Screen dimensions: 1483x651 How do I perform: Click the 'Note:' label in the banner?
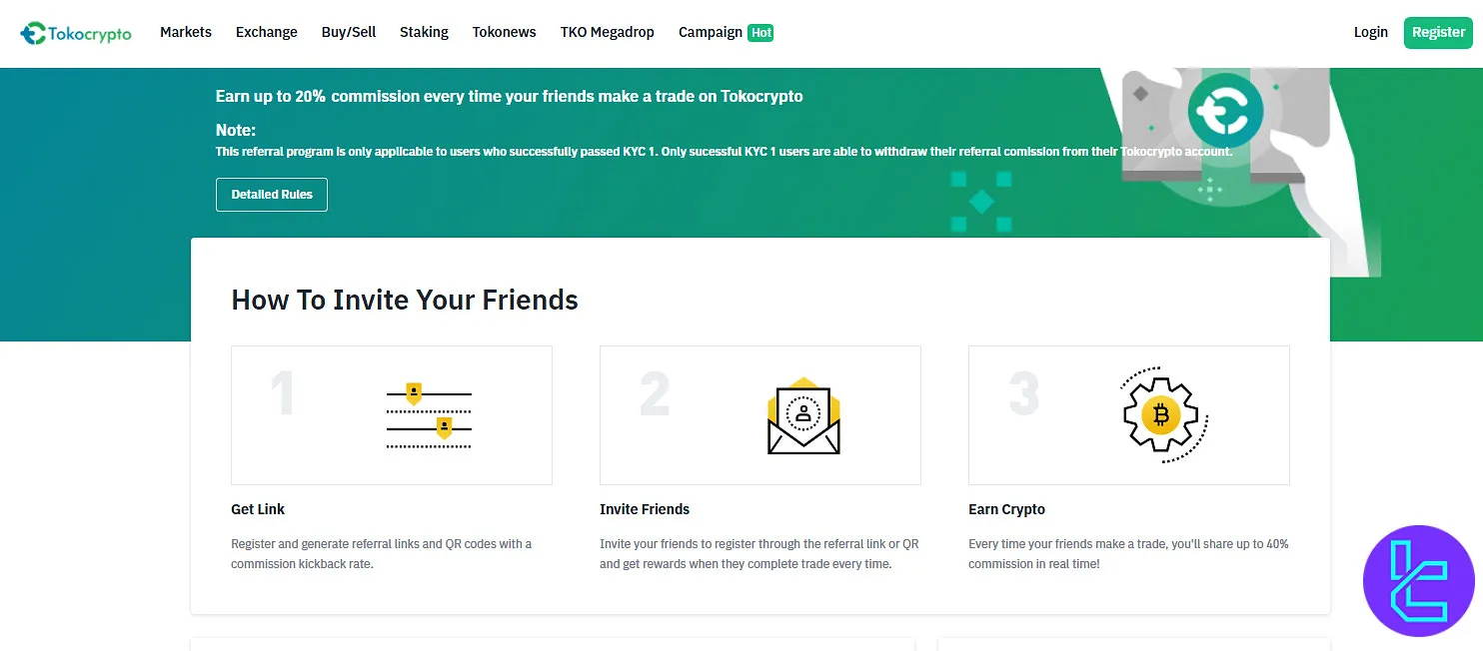click(236, 130)
